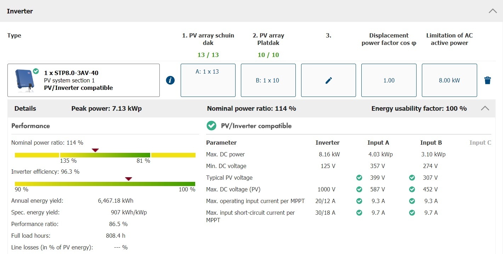The height and width of the screenshot is (254, 503).
Task: Click the nominal power ratio marker
Action: pyautogui.click(x=95, y=150)
